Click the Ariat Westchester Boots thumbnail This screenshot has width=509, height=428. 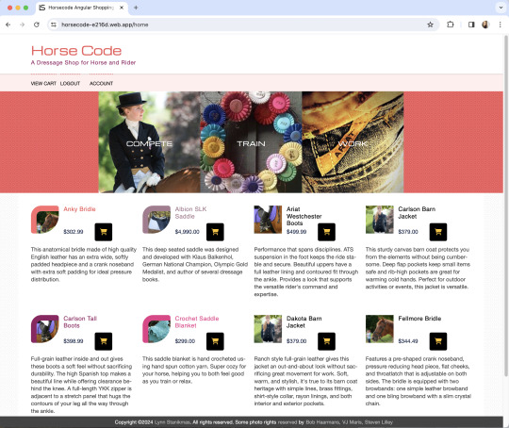[268, 220]
